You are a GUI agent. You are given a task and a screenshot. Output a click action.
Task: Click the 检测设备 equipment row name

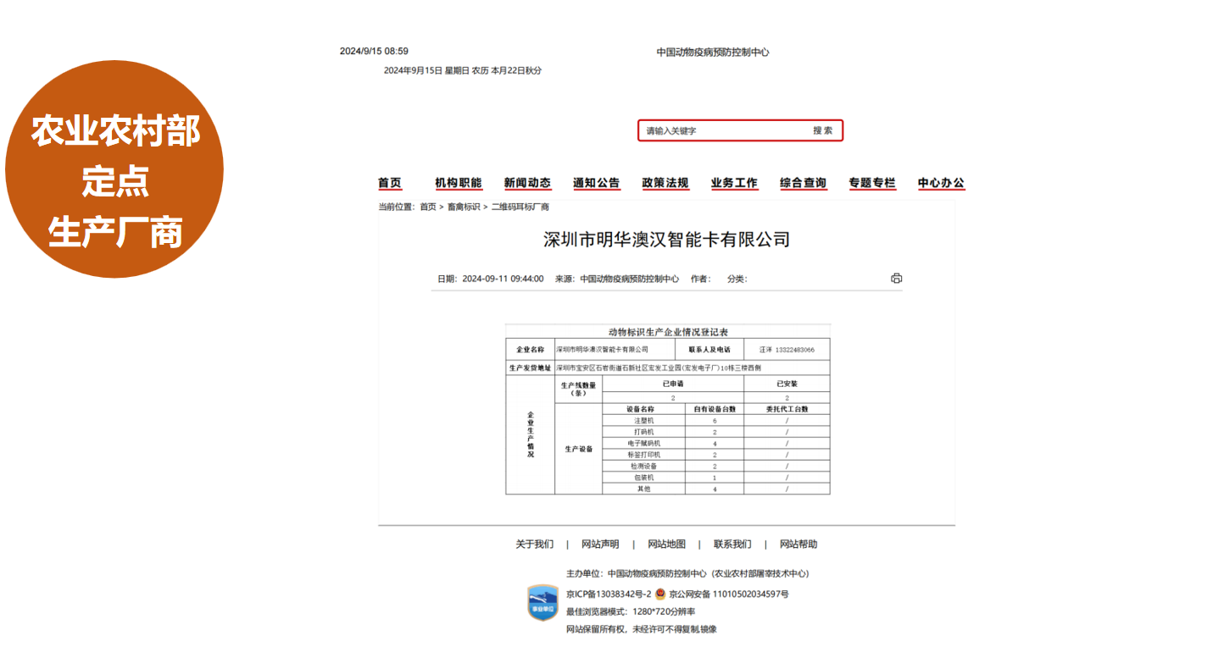tap(644, 466)
